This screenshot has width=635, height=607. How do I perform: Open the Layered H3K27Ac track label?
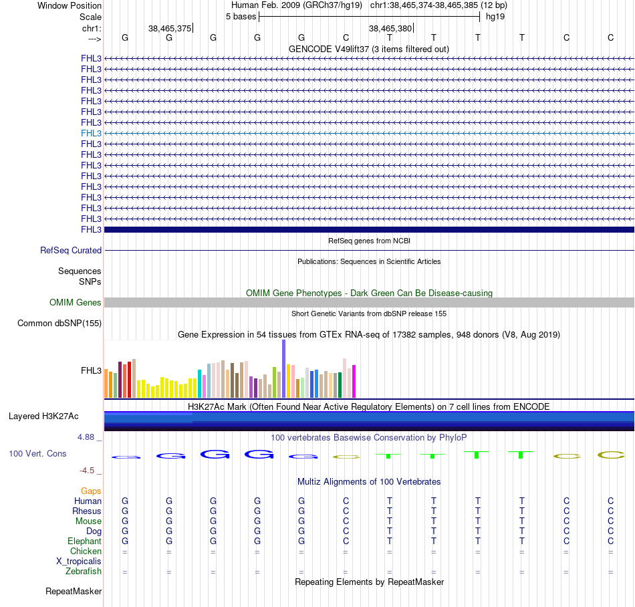point(43,416)
